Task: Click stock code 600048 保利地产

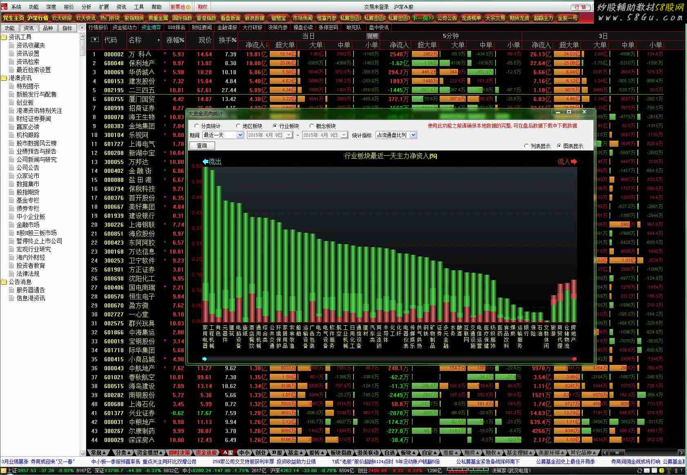Action: [114, 63]
